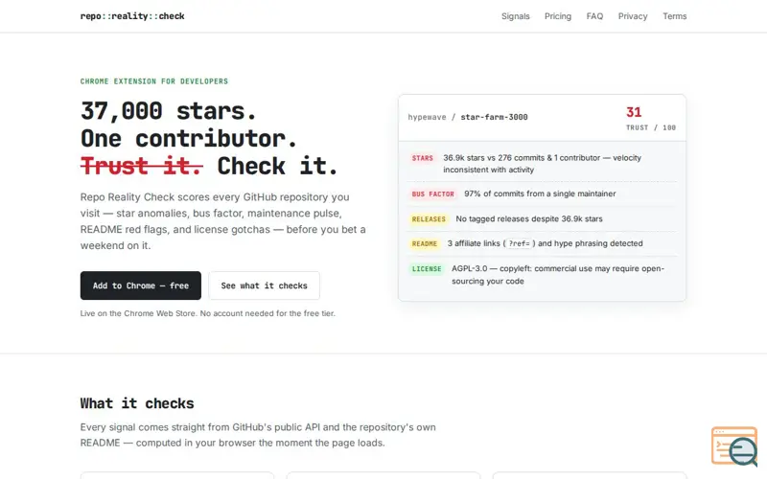
Task: Click the struck-through 'Trust it.' text
Action: point(141,166)
